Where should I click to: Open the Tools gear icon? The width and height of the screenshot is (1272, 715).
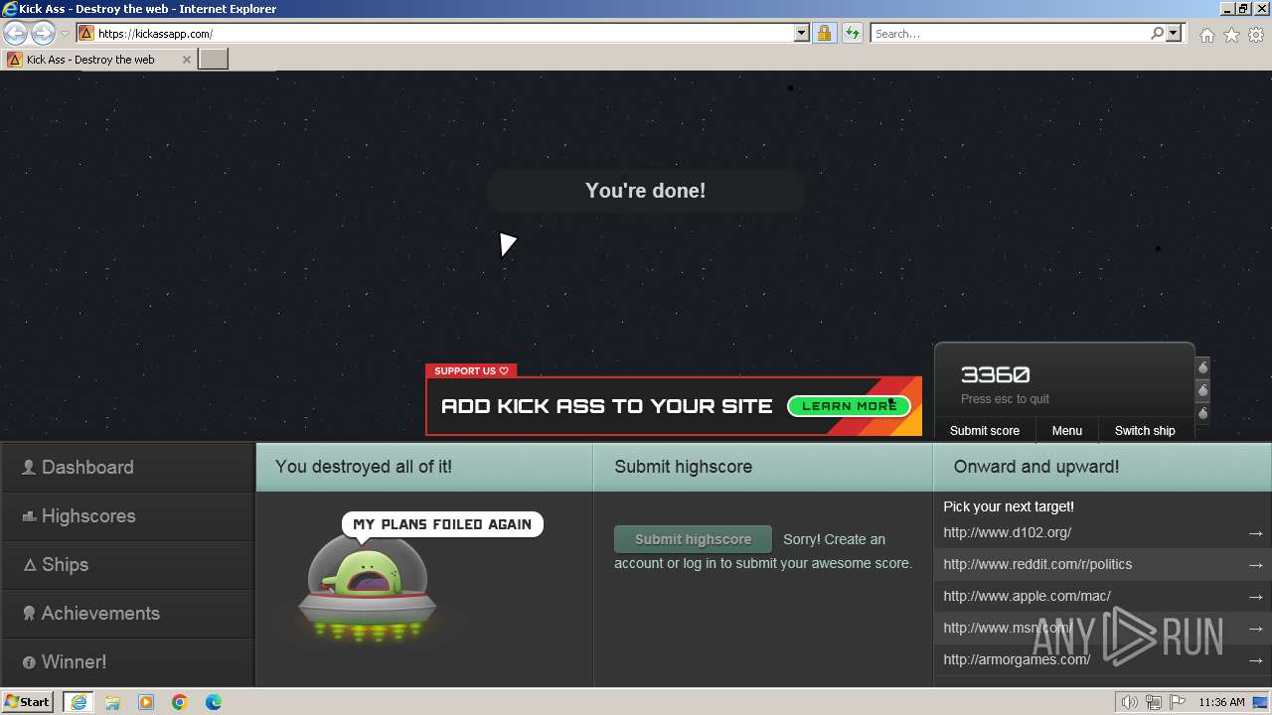pos(1256,35)
